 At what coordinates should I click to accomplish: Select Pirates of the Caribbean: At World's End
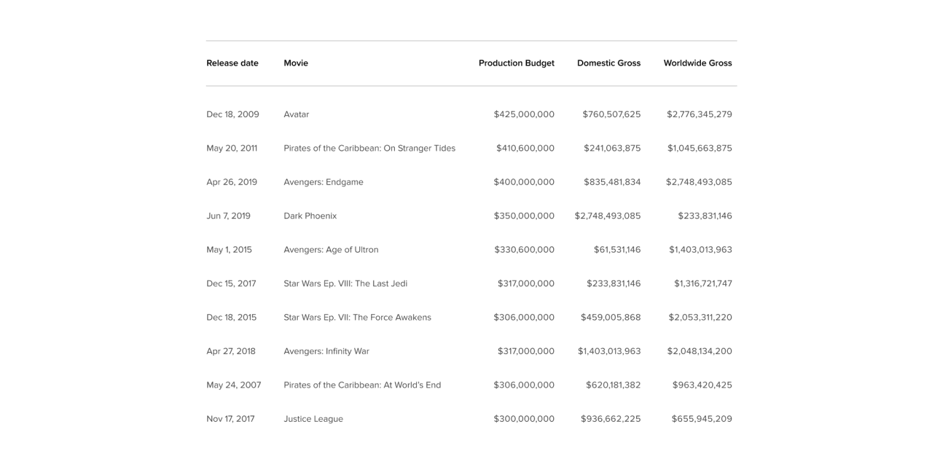click(x=362, y=385)
